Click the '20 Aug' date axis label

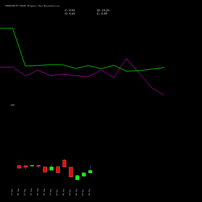18,192
